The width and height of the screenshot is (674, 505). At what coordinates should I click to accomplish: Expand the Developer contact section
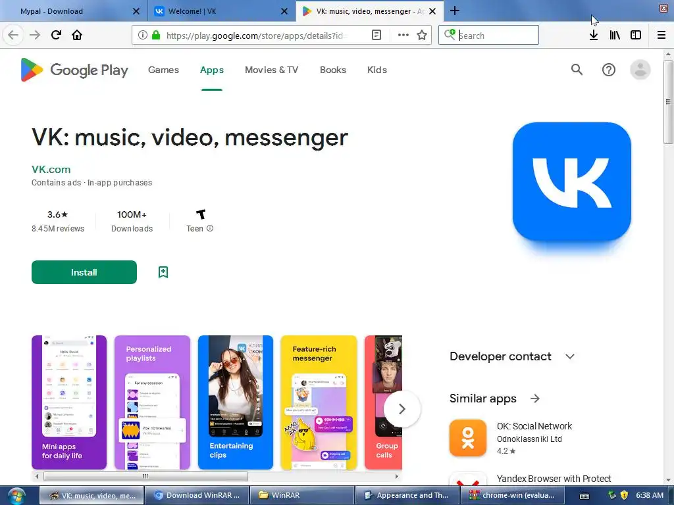tap(569, 356)
